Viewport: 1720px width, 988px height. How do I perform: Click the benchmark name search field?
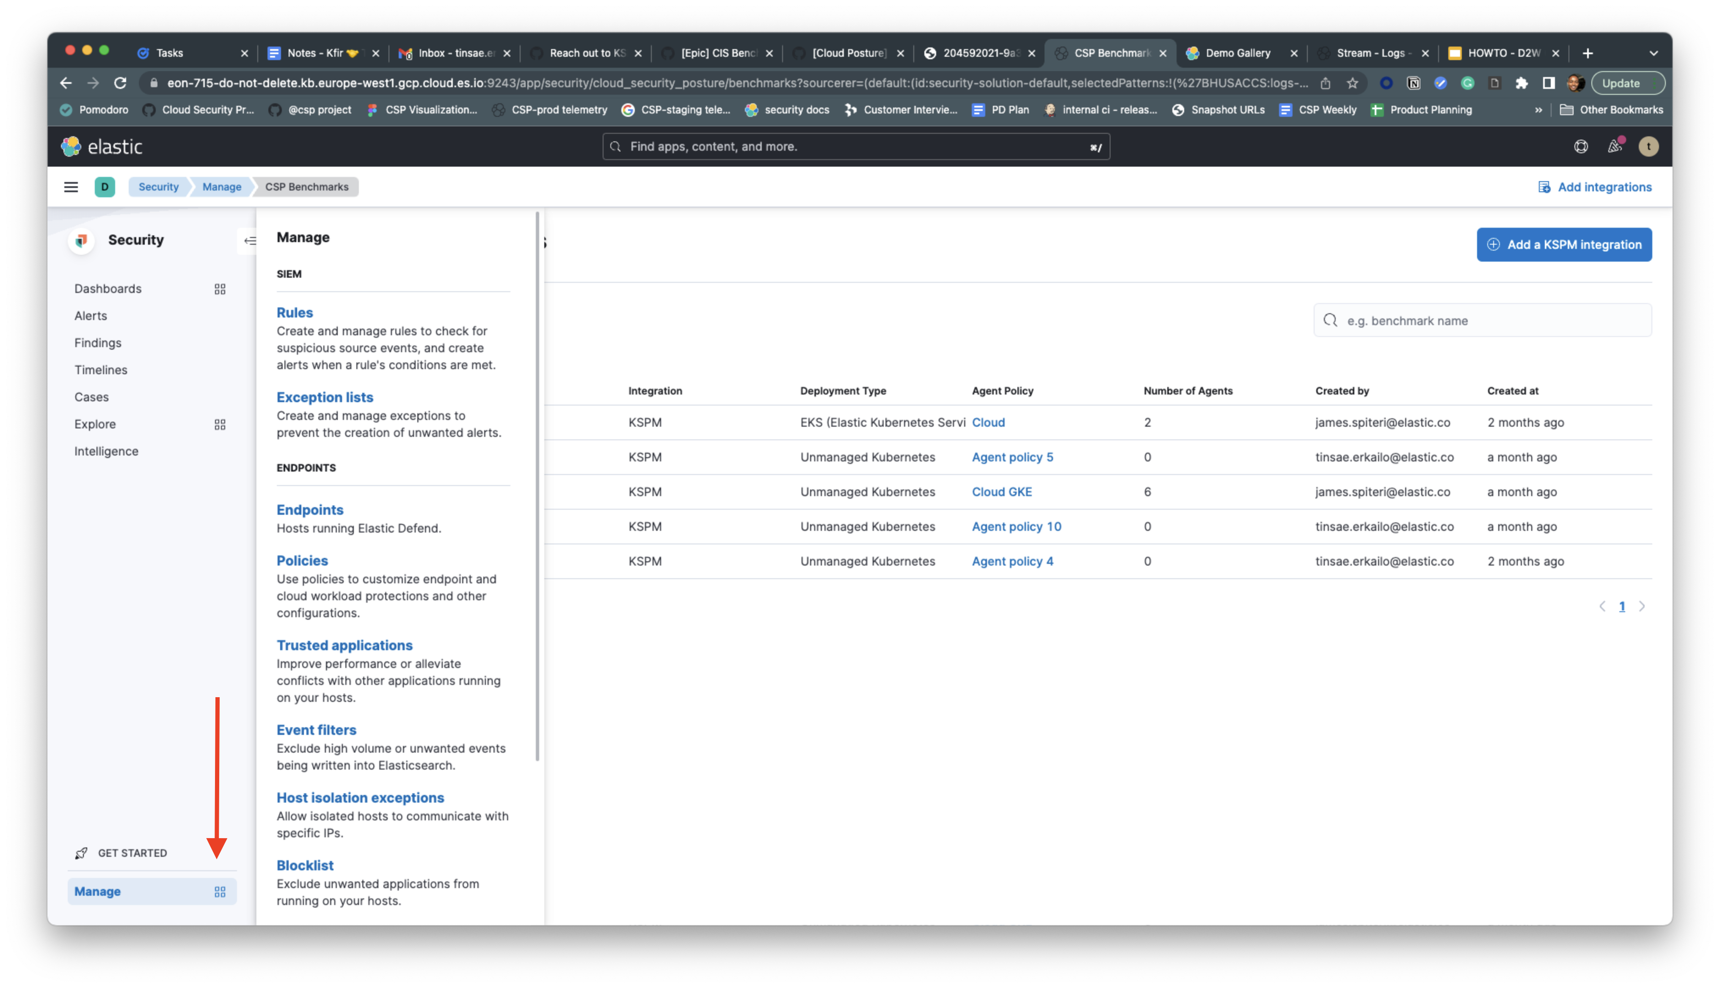[x=1481, y=320]
